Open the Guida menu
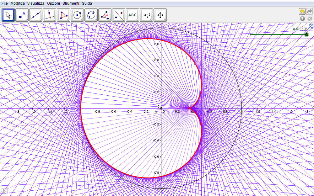314x196 pixels. tap(87, 3)
